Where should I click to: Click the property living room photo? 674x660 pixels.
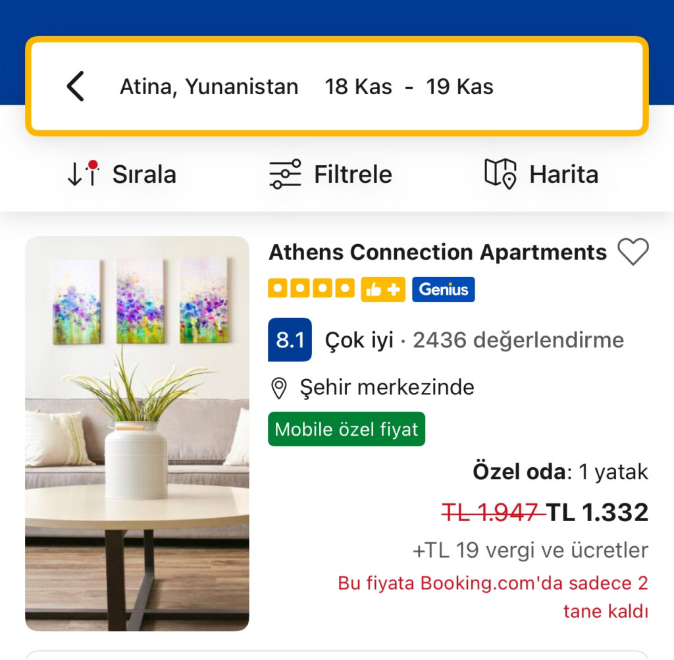point(137,434)
